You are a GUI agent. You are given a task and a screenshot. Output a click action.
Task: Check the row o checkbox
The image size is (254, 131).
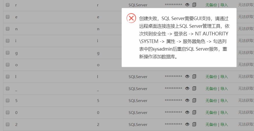[8, 65]
